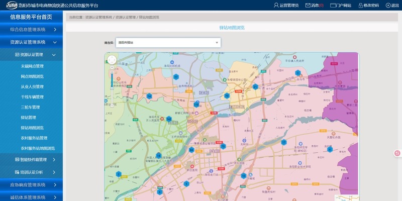The image size is (402, 201).
Task: Zoom out with the map minus button
Action: pyautogui.click(x=112, y=106)
